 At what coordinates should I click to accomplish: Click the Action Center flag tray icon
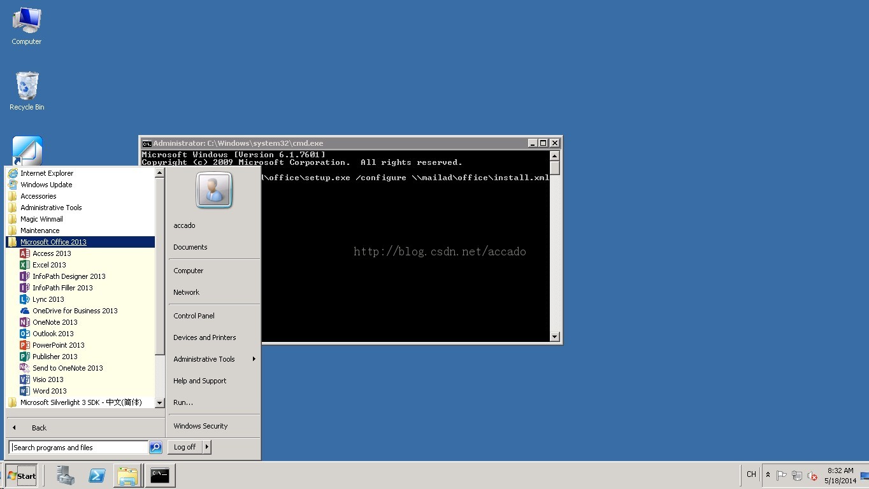pyautogui.click(x=782, y=475)
